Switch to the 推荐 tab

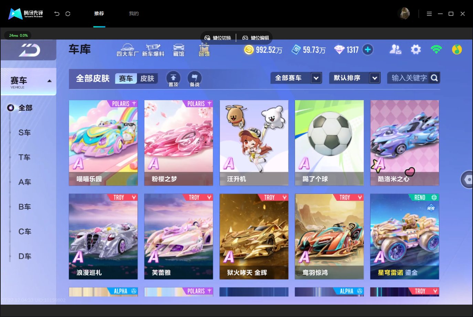99,13
